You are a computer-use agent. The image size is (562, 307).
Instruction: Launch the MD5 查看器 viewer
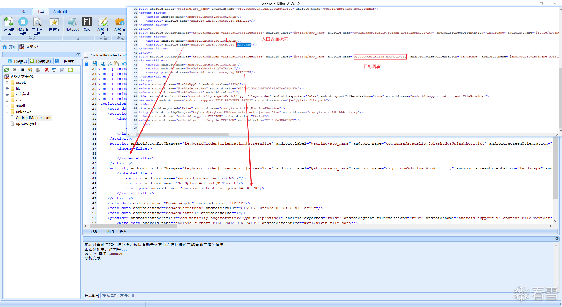click(23, 26)
